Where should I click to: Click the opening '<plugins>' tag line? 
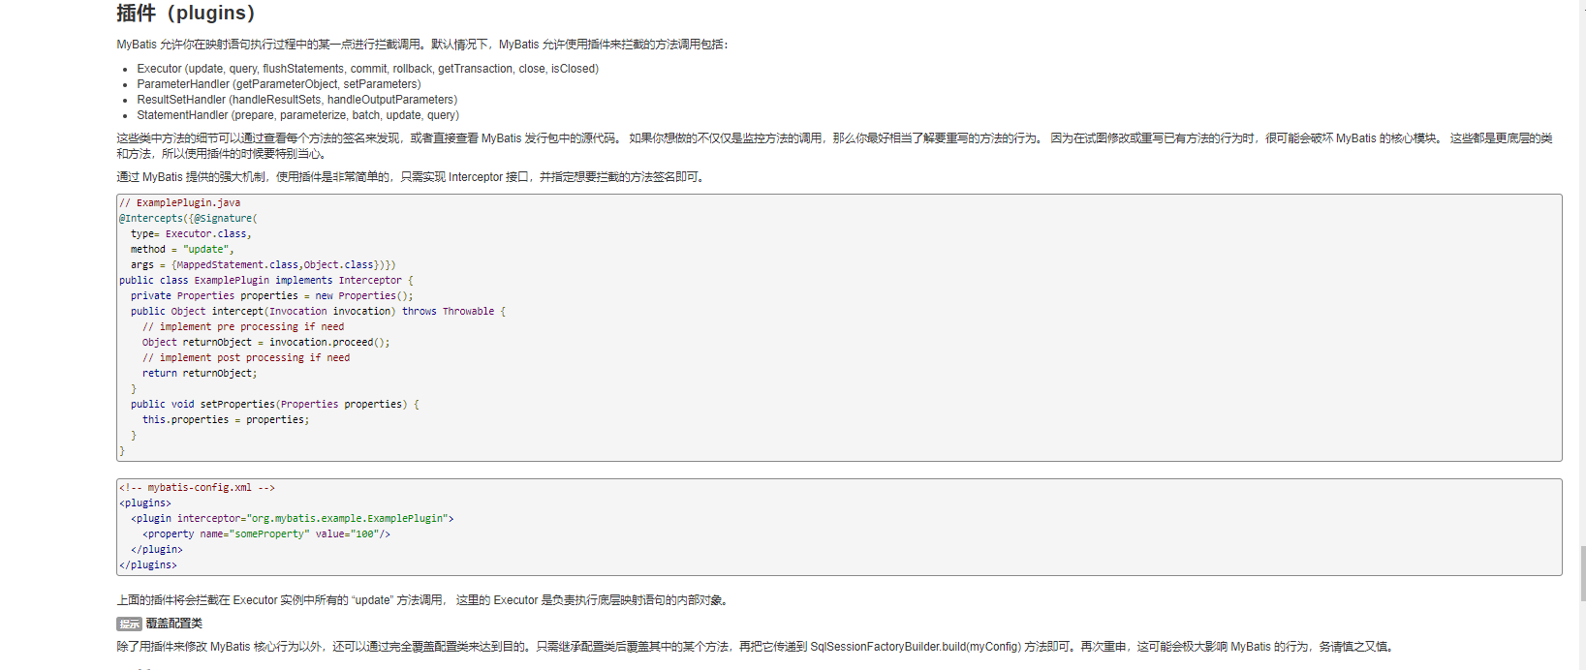point(145,503)
